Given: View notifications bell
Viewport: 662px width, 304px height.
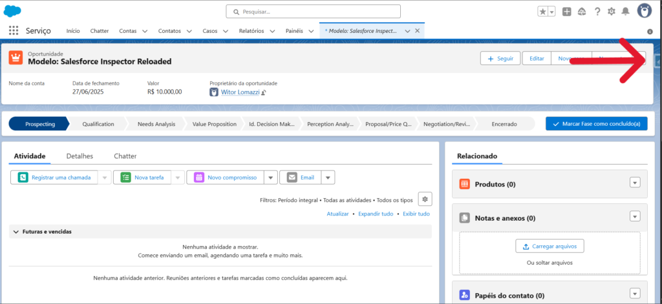Looking at the screenshot, I should (x=626, y=12).
